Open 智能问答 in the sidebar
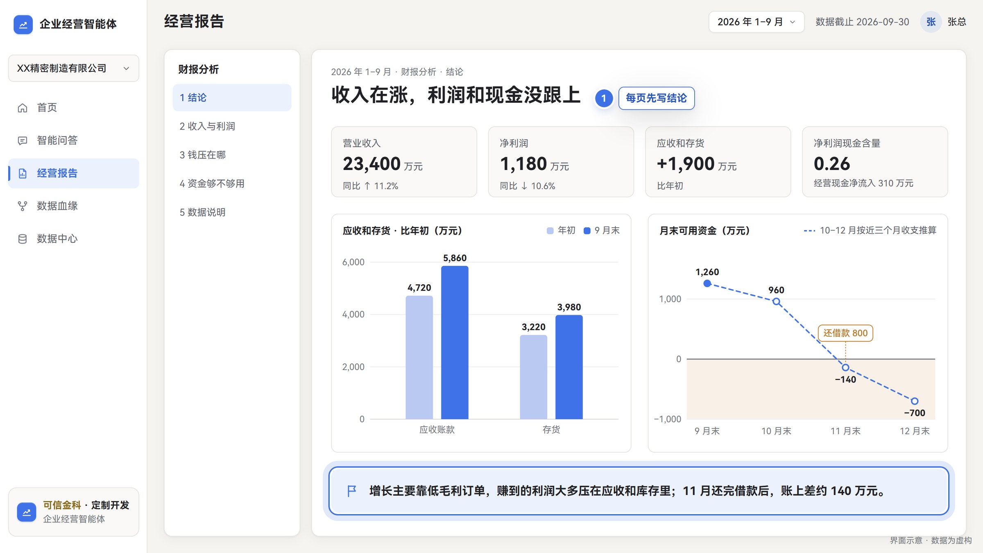The image size is (983, 553). click(74, 141)
